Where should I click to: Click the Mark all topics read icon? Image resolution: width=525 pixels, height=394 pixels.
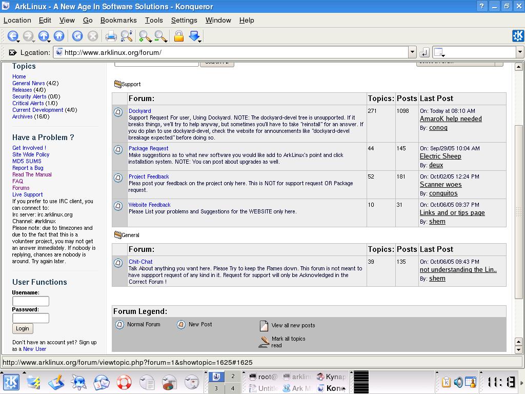[264, 342]
